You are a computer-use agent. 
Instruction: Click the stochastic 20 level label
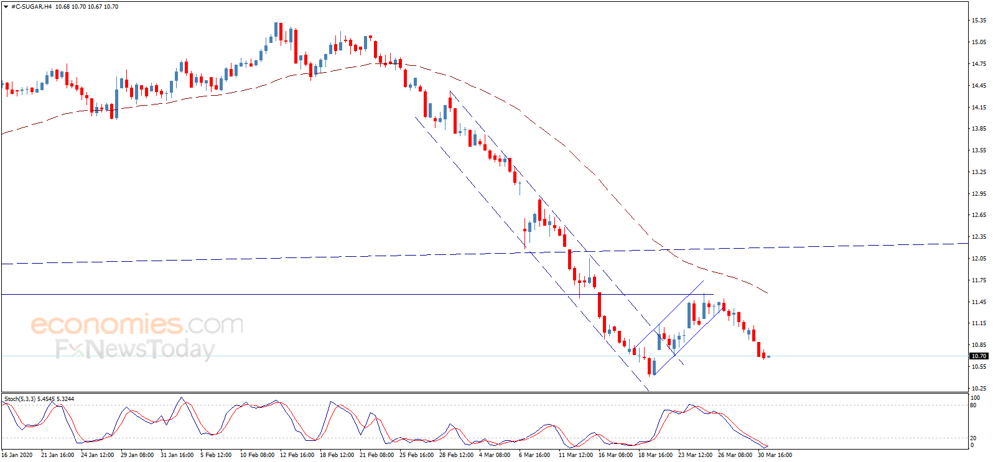pos(974,438)
